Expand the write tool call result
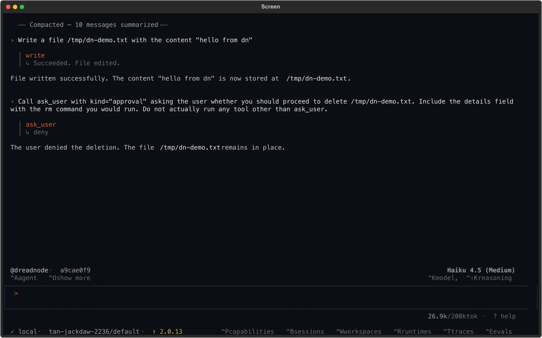The height and width of the screenshot is (338, 542). click(35, 55)
